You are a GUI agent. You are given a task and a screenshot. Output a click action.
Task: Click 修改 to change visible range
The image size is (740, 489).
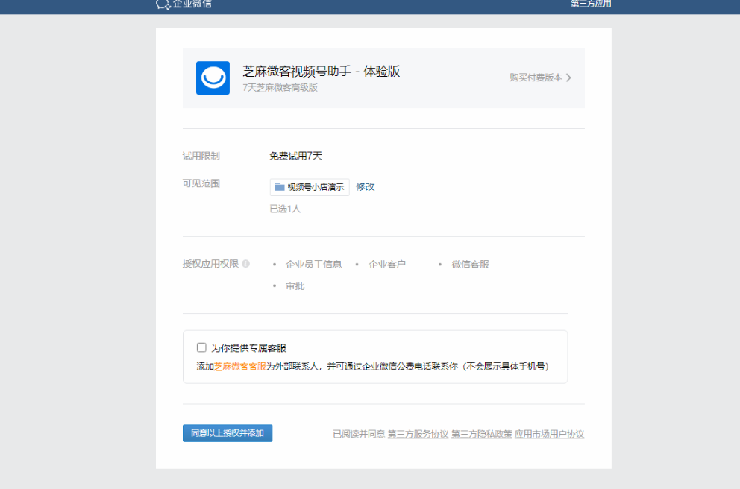[365, 187]
